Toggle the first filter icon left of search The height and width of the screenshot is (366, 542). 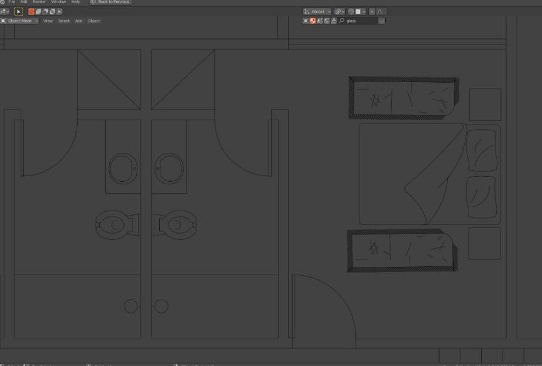(306, 21)
